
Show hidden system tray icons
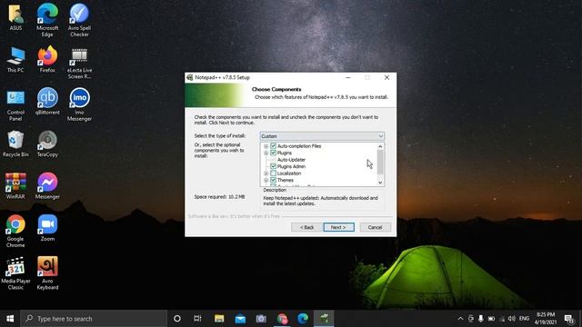pos(461,319)
